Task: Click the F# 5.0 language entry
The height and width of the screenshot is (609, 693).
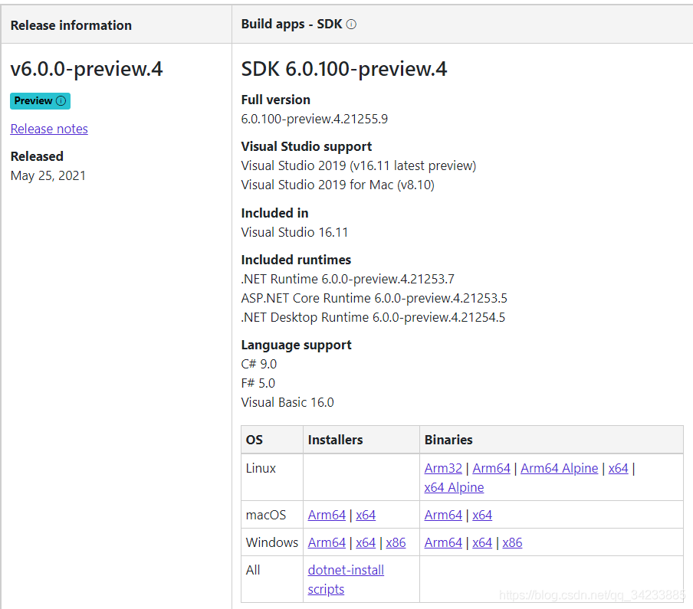Action: tap(258, 383)
